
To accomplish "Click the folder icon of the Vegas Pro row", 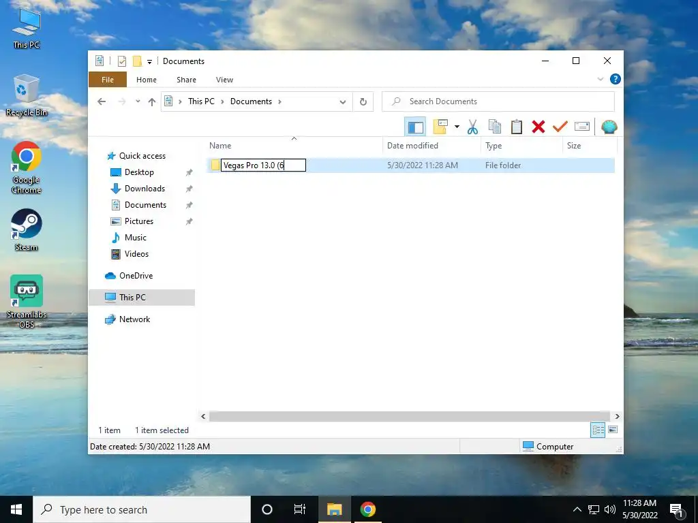I will click(x=215, y=165).
